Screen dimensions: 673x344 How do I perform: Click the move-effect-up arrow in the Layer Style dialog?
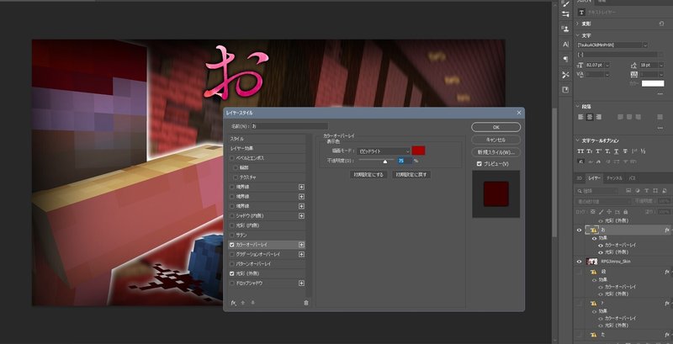[243, 303]
